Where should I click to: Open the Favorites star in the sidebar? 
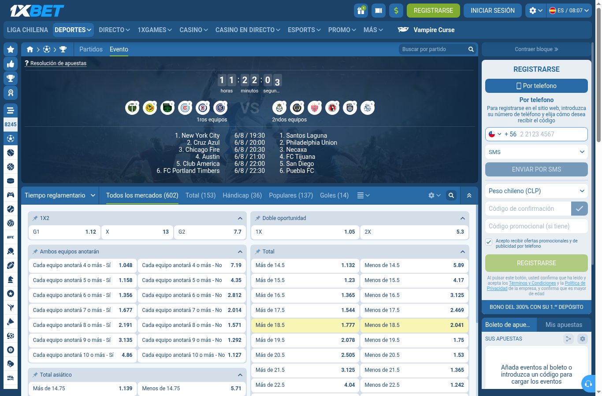click(11, 50)
